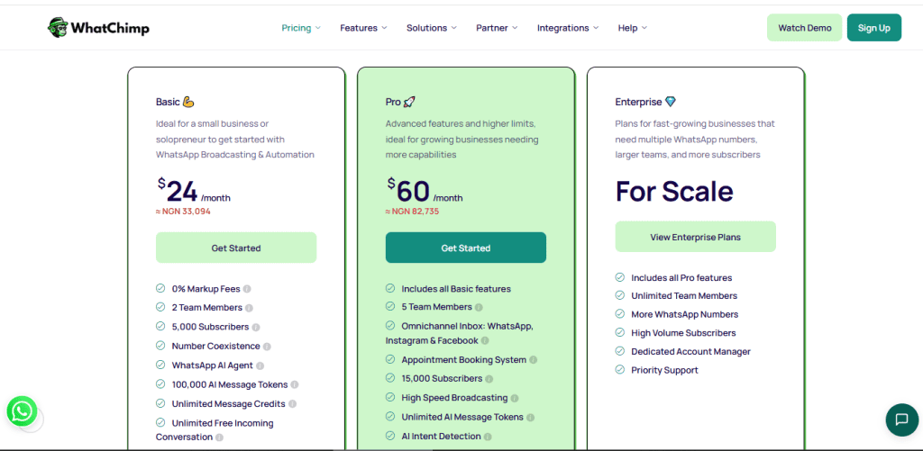Click info icon beside Appointment Booking System
The height and width of the screenshot is (451, 923).
(534, 360)
